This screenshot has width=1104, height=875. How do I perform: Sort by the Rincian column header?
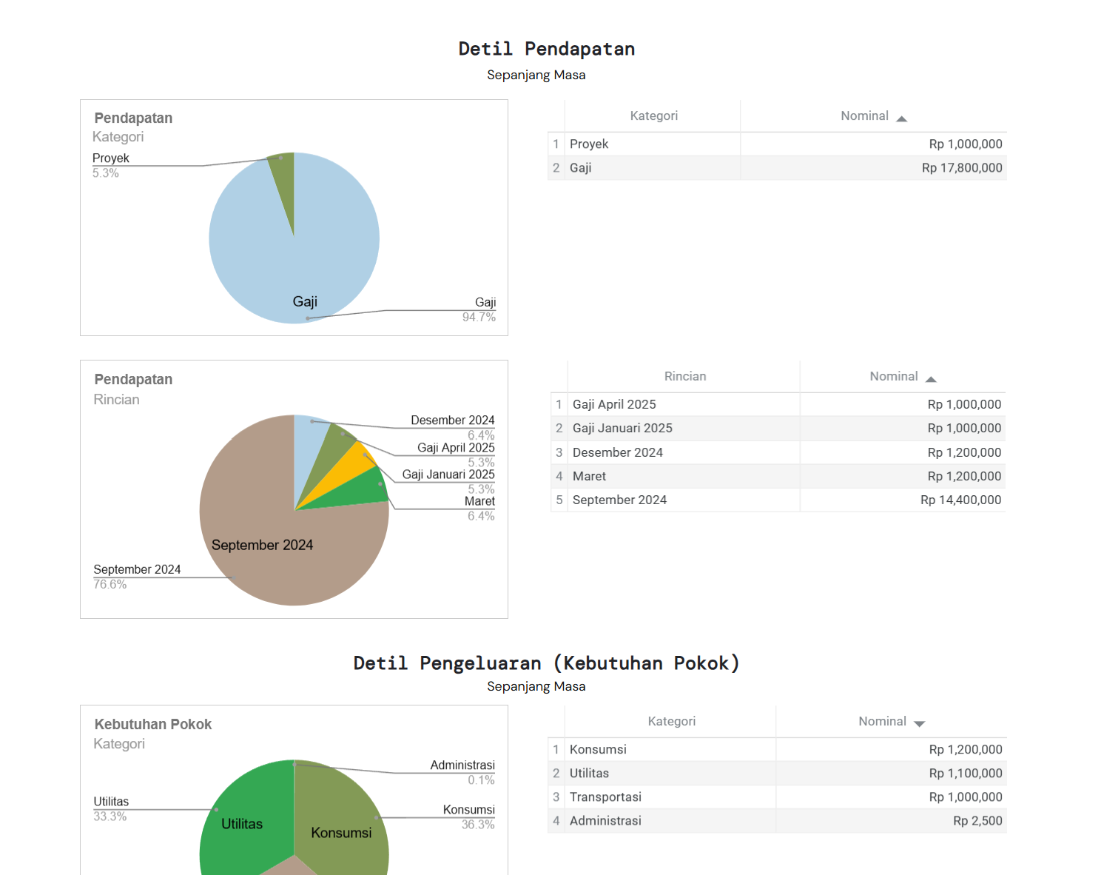point(684,376)
